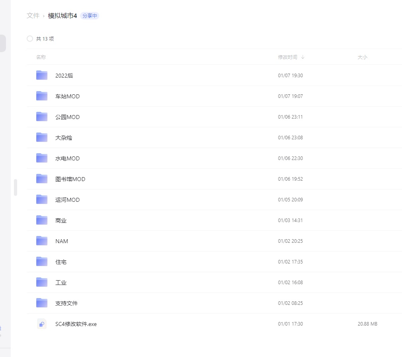Open the 运河MOD folder name
This screenshot has height=357, width=402.
pos(67,200)
